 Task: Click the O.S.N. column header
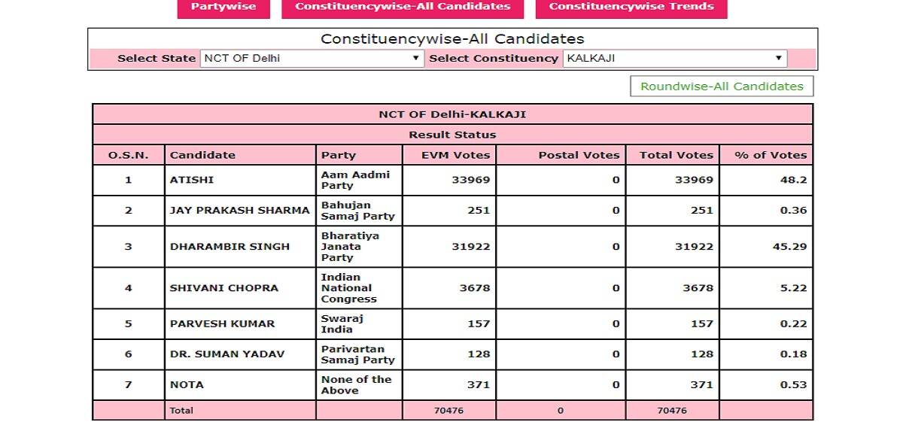[128, 155]
